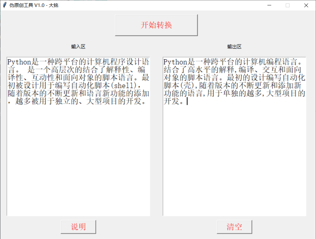Screen dimensions: 316x239
Task: Click the greyed-out maximize window button
Action: click(x=288, y=5)
